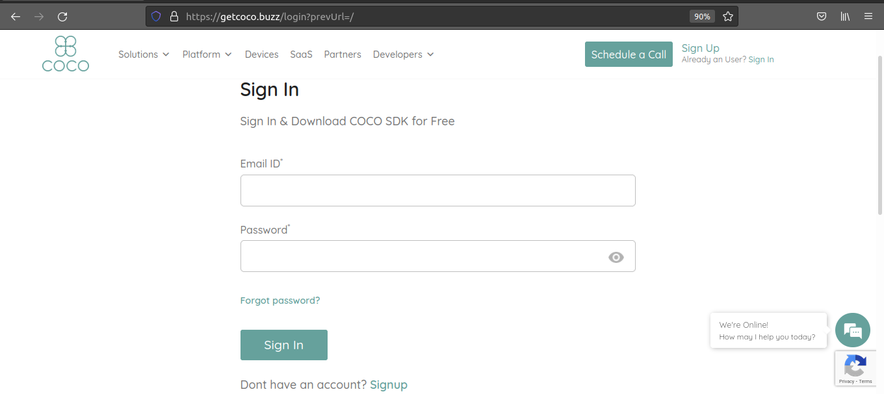Bookmark this page with star icon
This screenshot has height=394, width=884.
728,16
